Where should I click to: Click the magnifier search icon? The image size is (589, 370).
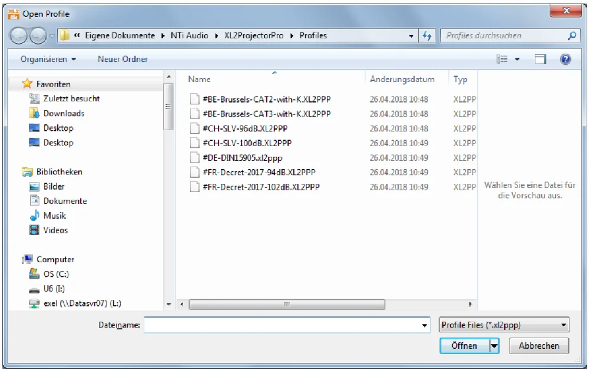coord(572,36)
